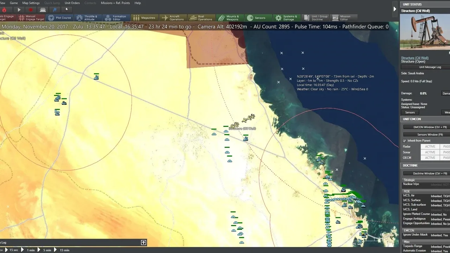Viewport: 450px width, 253px height.
Task: Click the Doctrine Window button
Action: pos(425,174)
